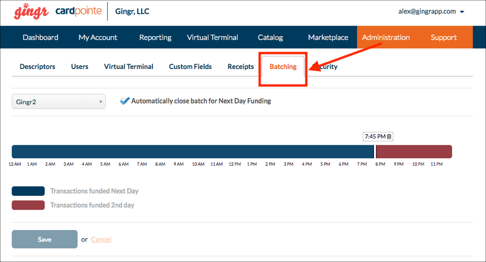
Task: Select the Batching tab
Action: pos(283,67)
